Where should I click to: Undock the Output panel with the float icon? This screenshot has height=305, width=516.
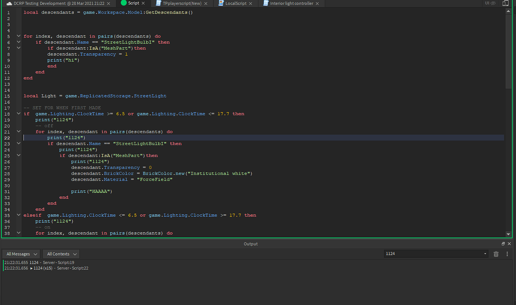click(503, 244)
